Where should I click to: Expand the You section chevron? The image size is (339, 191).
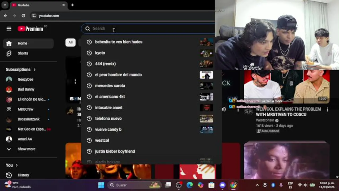click(17, 165)
